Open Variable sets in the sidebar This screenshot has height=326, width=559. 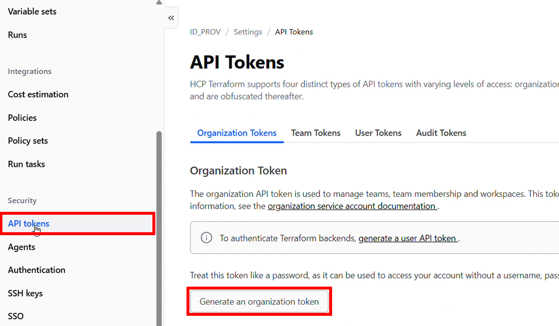tap(32, 11)
